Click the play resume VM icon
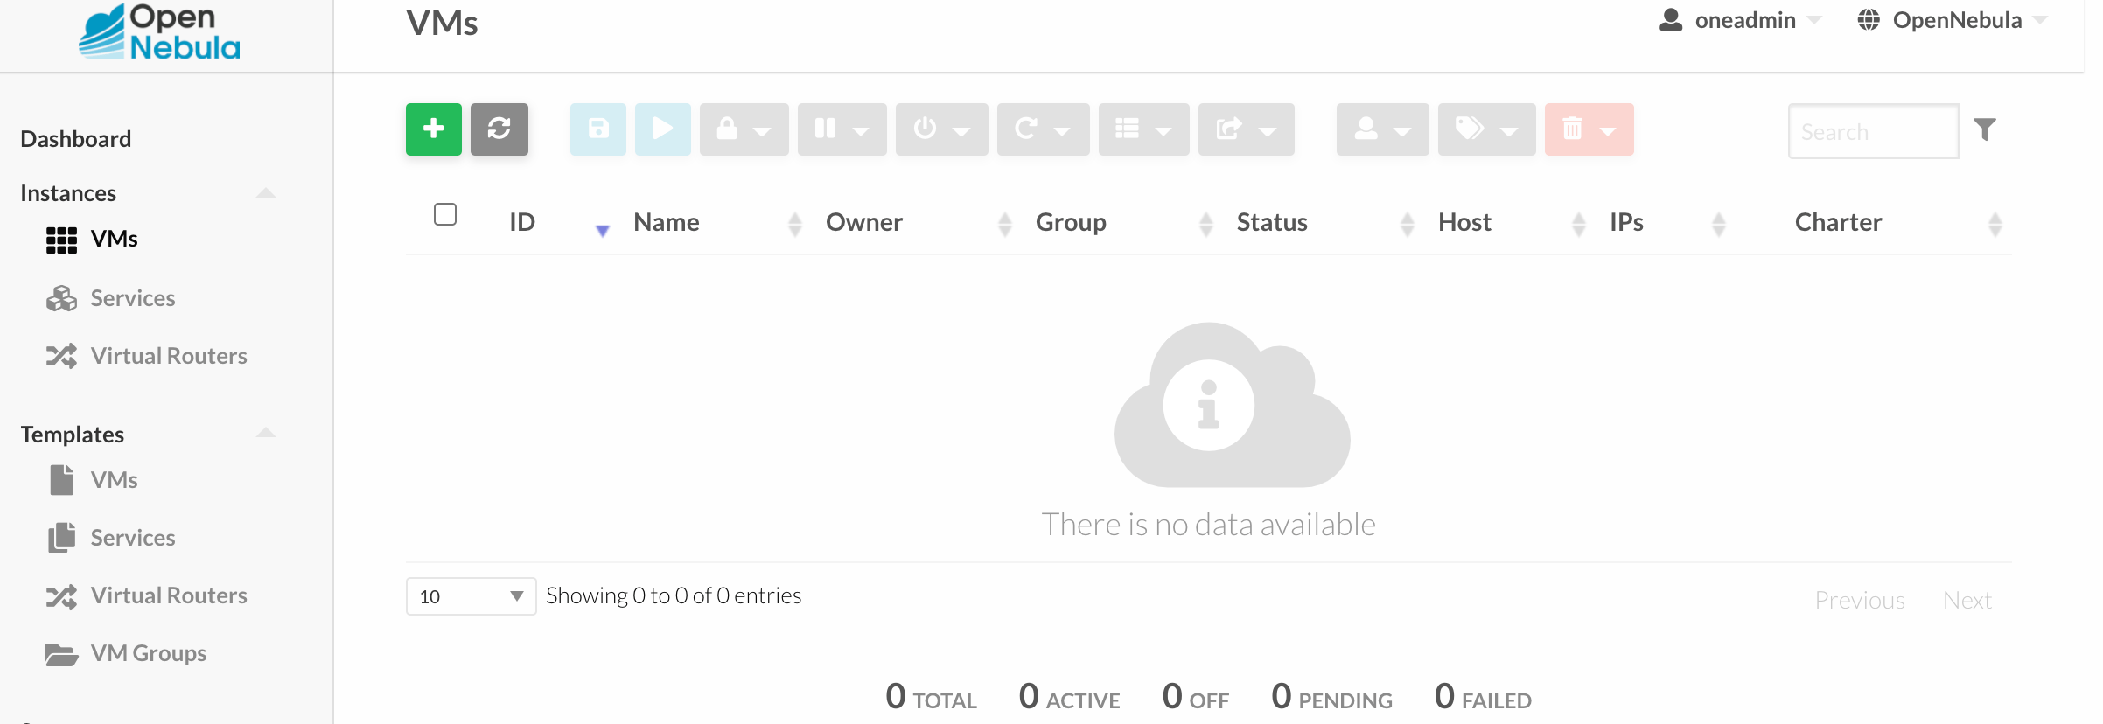 (x=662, y=129)
